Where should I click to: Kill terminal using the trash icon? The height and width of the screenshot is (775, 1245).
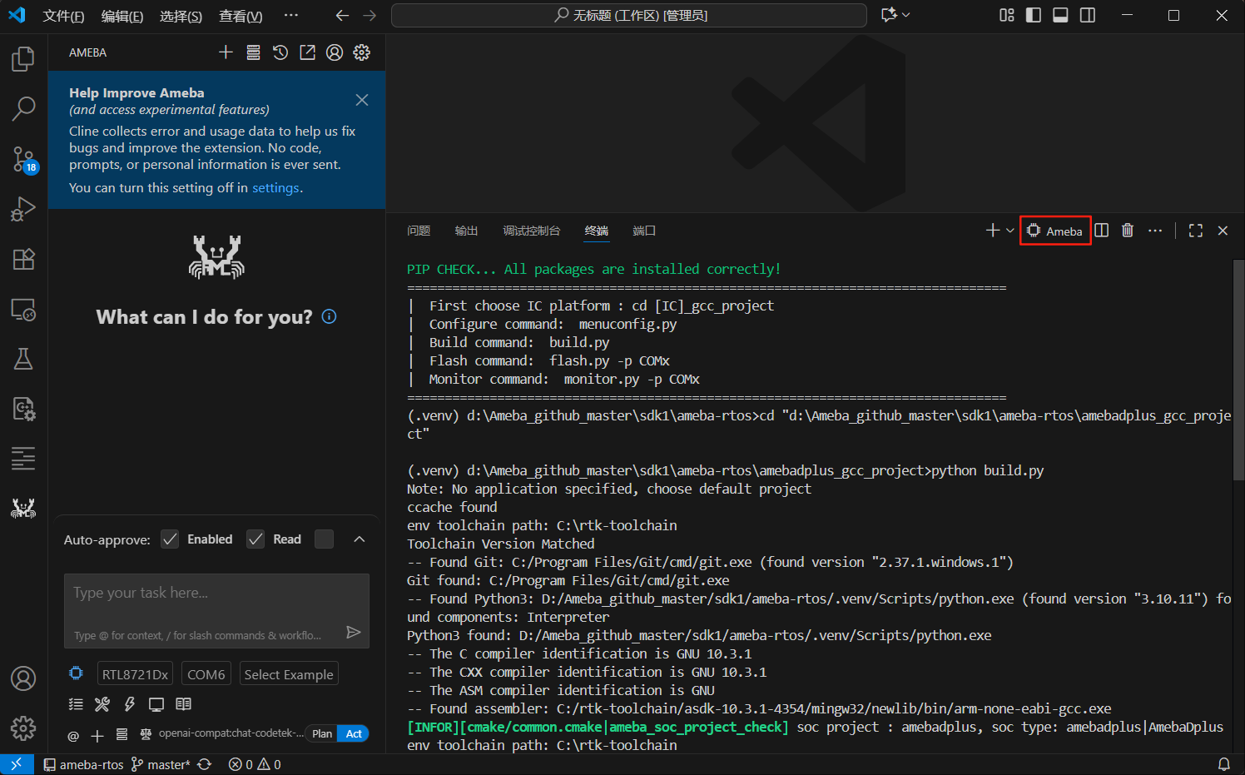click(1127, 231)
